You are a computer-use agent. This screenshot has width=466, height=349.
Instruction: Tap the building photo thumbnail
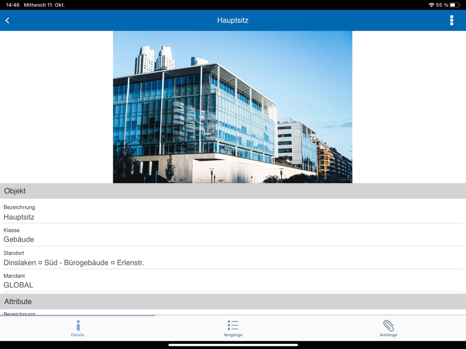(233, 107)
